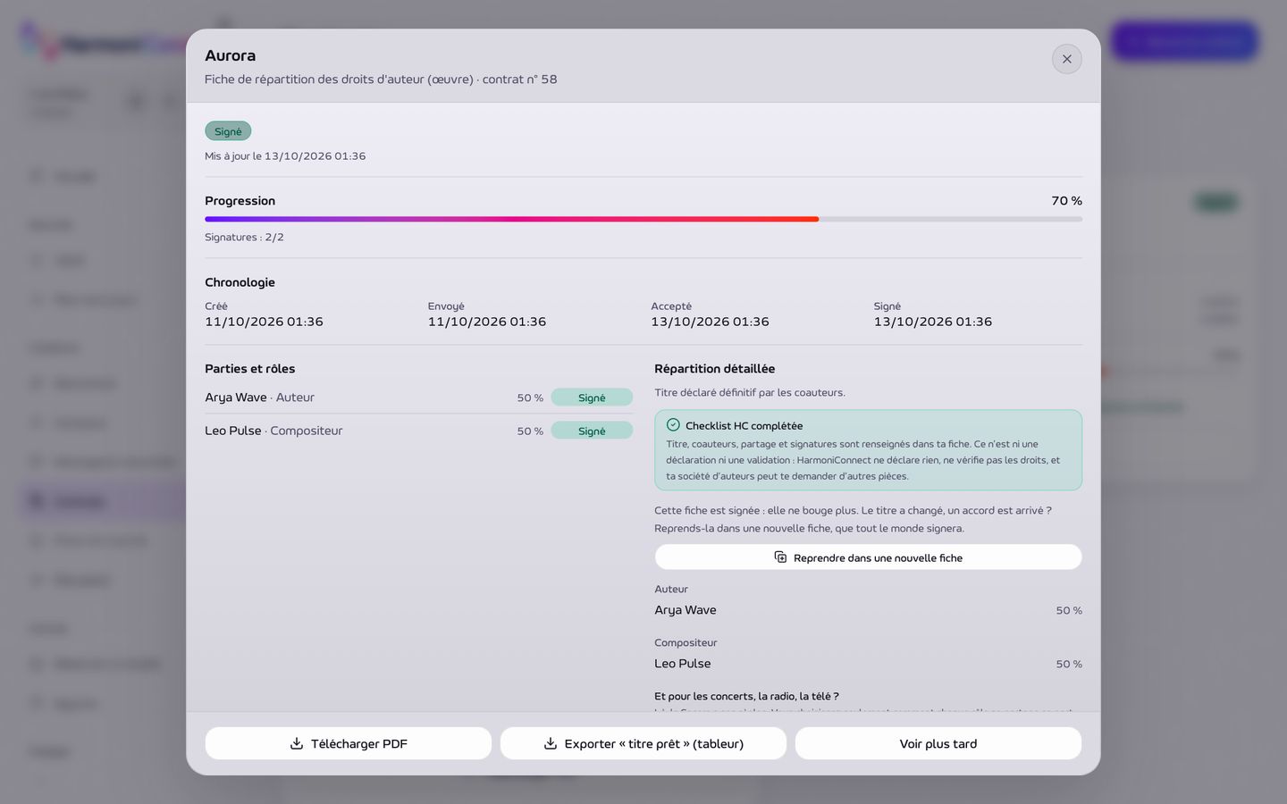Click the subtitle mentioning contrat n° 58
Screen dimensions: 1287x804
point(381,80)
